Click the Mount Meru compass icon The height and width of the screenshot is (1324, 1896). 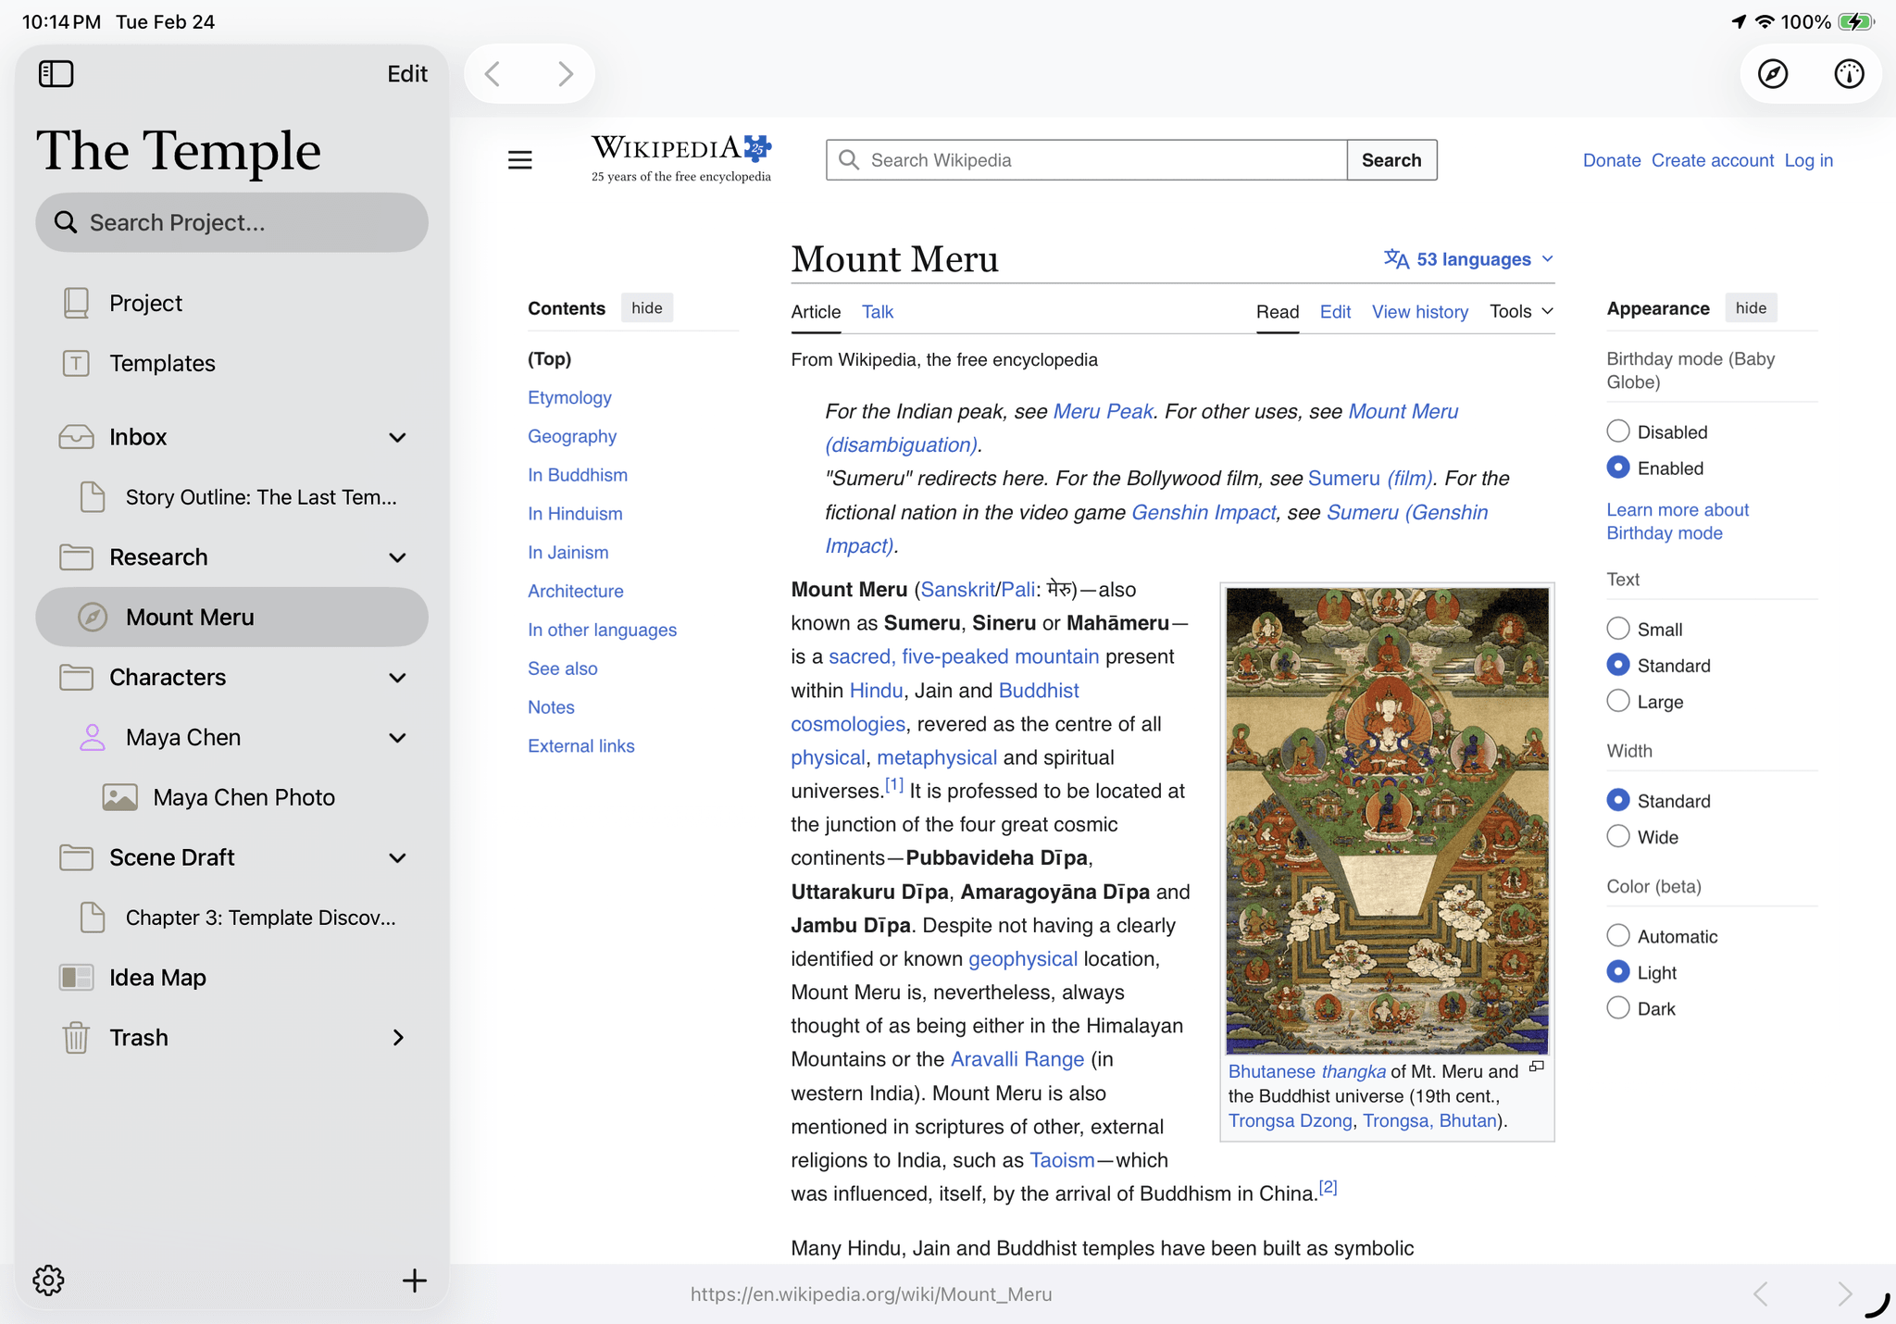pyautogui.click(x=93, y=618)
